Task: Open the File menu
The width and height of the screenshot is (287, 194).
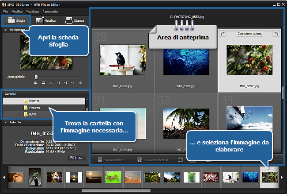Action: (x=5, y=11)
